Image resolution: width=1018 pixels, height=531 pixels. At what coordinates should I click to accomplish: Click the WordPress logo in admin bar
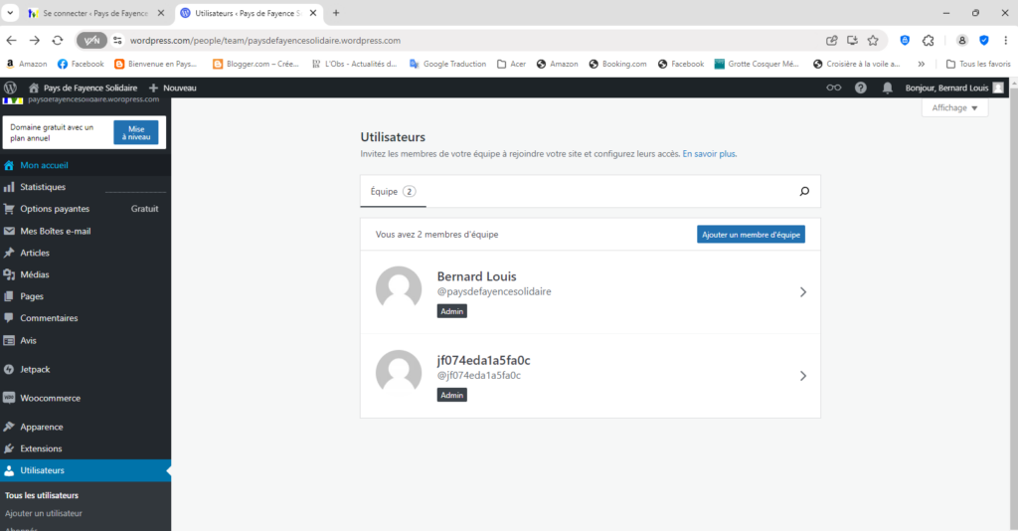(11, 88)
